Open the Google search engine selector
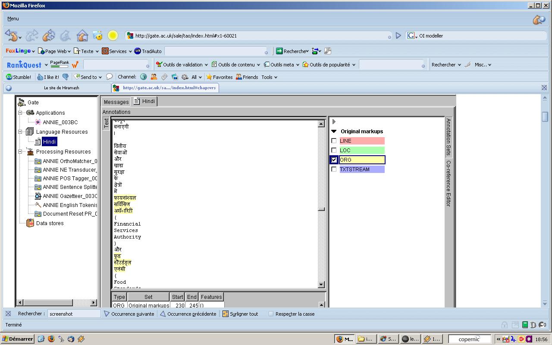This screenshot has height=345, width=552. (412, 36)
